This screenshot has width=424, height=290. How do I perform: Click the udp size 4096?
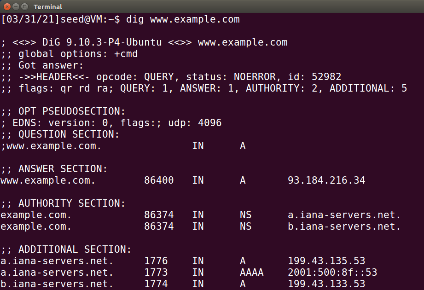tap(210, 123)
